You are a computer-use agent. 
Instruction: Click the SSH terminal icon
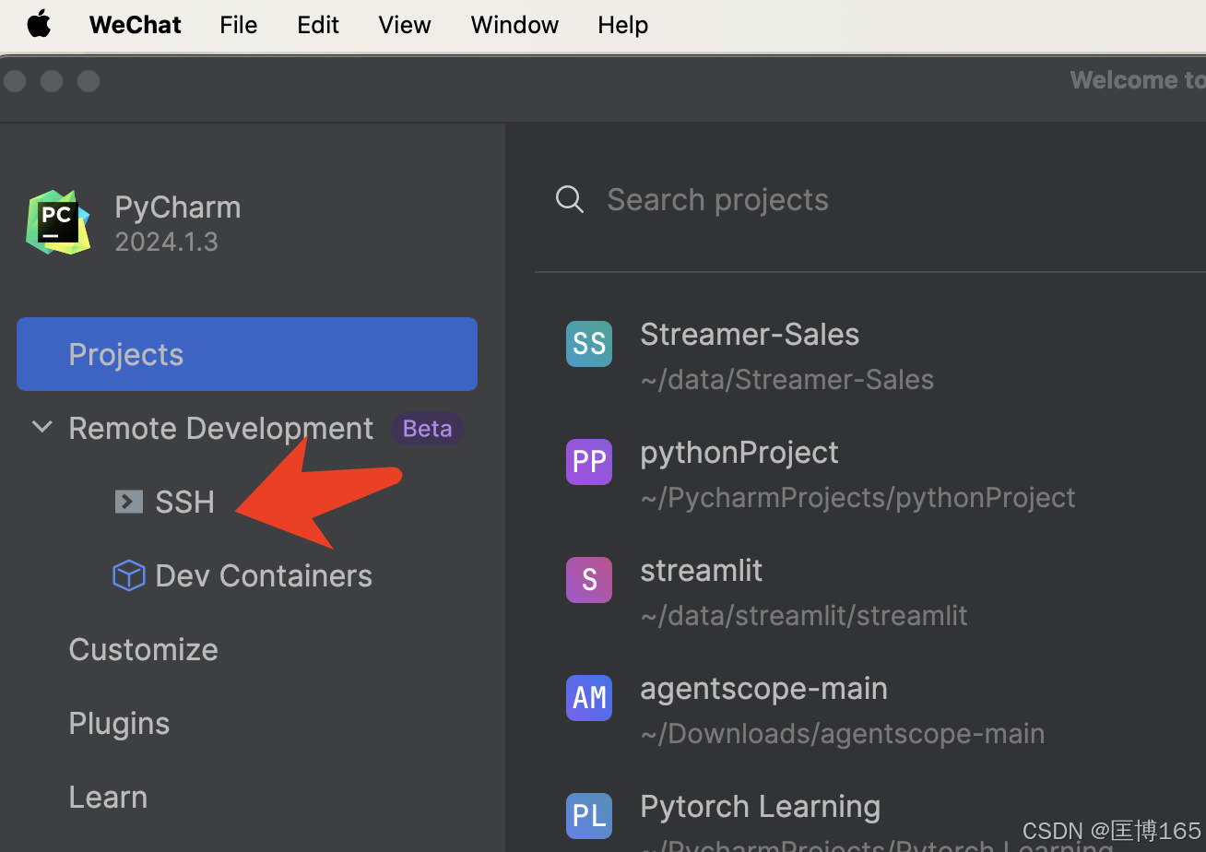[x=128, y=502]
